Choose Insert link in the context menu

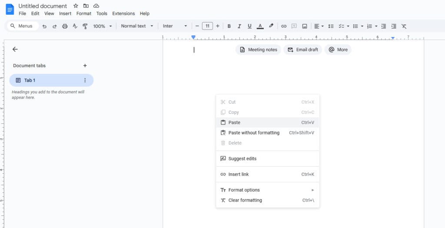(268, 174)
